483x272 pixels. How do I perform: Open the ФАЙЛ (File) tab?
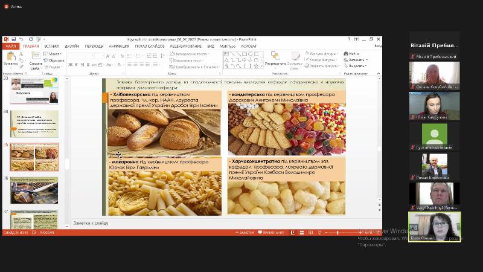point(10,47)
